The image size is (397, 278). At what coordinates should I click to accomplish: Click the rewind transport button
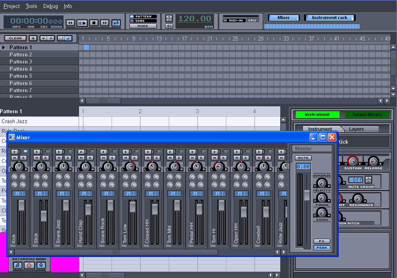70,23
